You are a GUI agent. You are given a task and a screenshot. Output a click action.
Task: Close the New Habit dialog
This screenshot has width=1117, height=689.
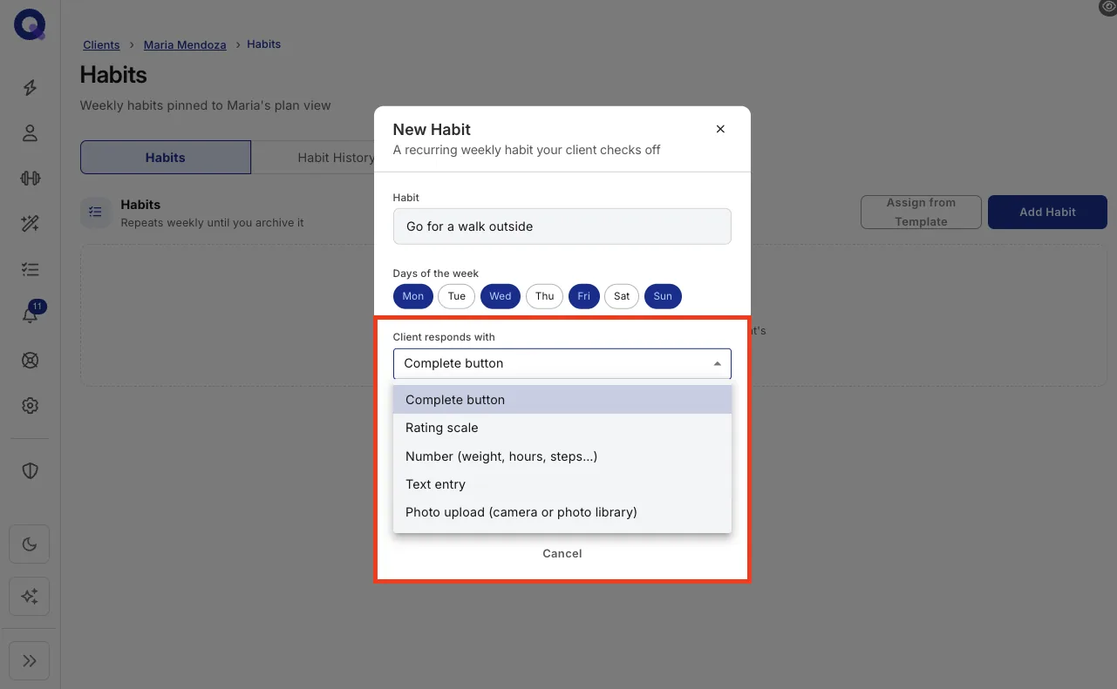(x=720, y=129)
